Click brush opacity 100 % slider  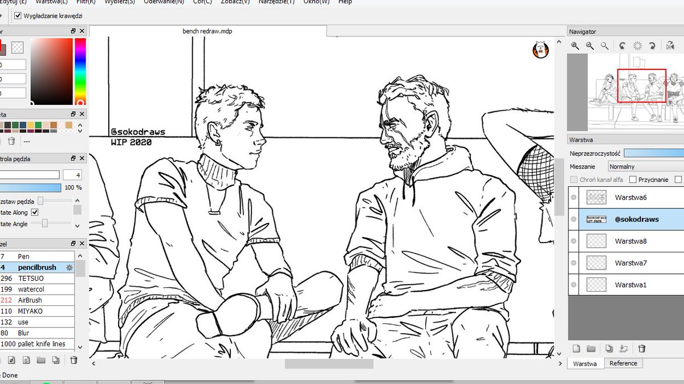[x=30, y=187]
